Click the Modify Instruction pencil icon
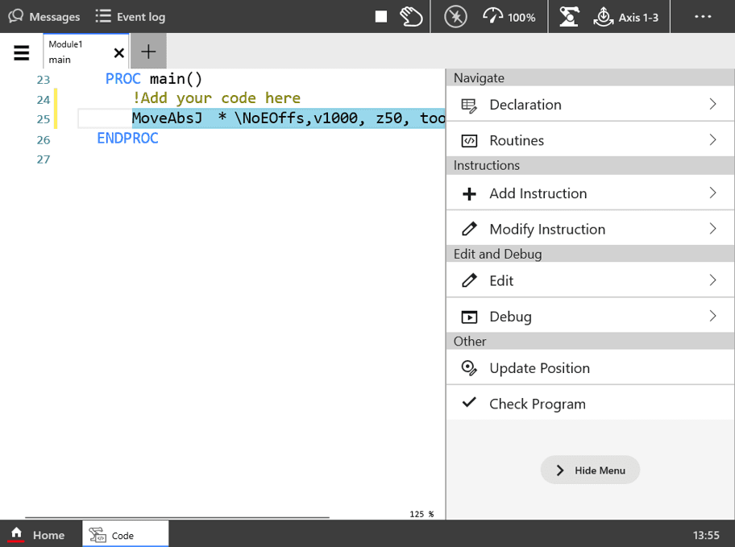This screenshot has width=735, height=547. point(469,229)
